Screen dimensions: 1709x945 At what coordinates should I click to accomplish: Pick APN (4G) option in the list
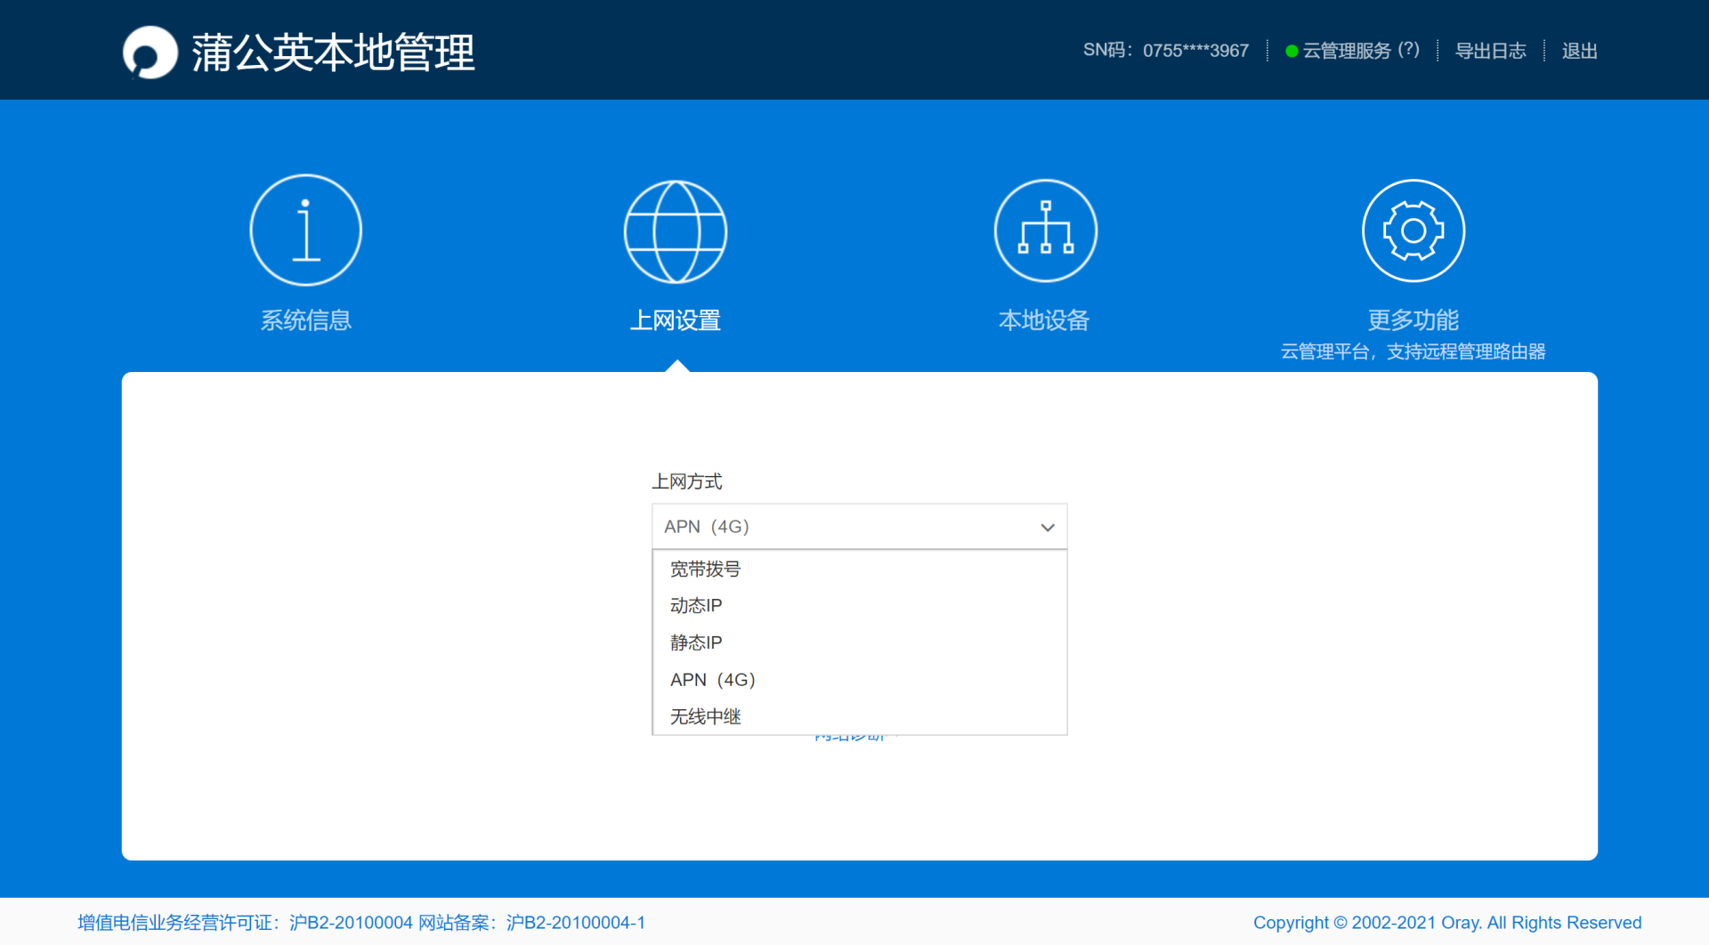pos(859,680)
